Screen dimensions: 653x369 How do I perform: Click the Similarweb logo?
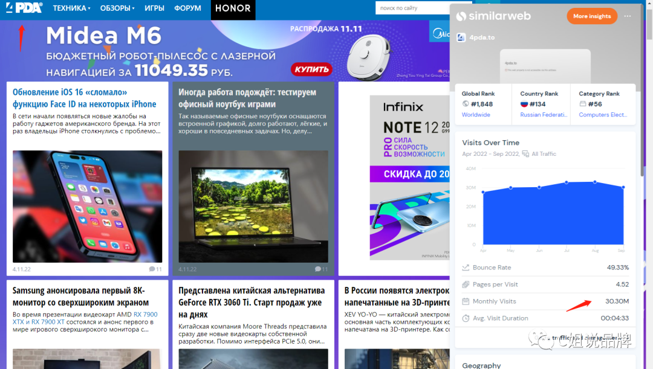point(493,16)
